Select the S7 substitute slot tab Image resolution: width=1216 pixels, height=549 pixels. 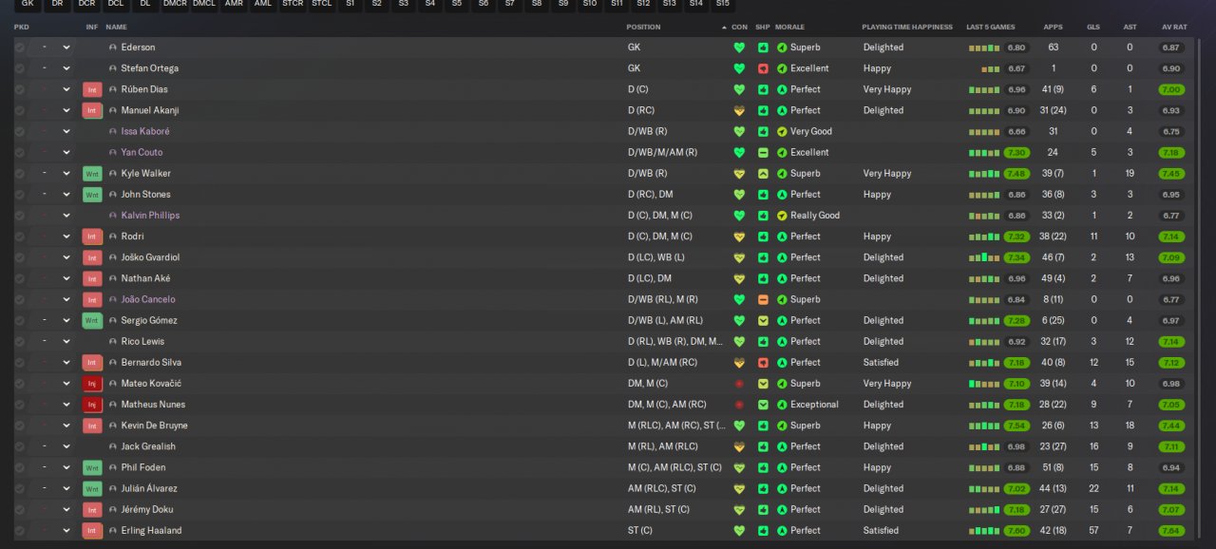[x=510, y=5]
